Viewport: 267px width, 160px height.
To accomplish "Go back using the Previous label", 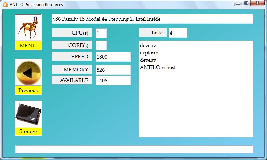I will tap(28, 90).
